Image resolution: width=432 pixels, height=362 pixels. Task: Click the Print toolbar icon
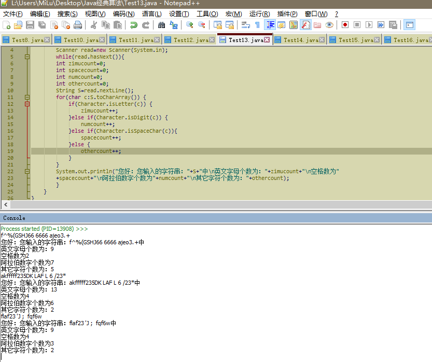point(78,25)
